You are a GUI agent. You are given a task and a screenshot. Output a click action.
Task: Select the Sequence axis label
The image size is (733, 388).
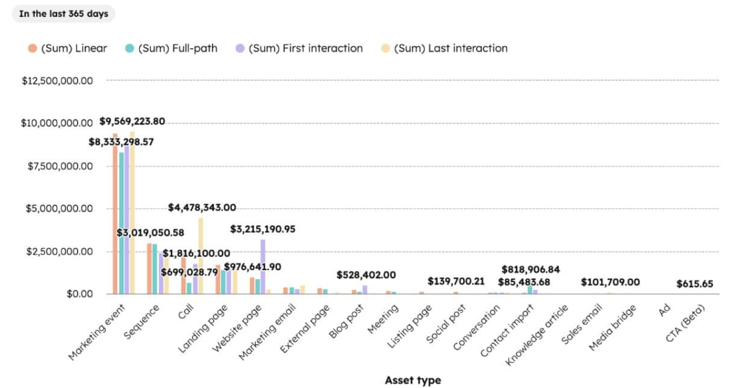142,322
